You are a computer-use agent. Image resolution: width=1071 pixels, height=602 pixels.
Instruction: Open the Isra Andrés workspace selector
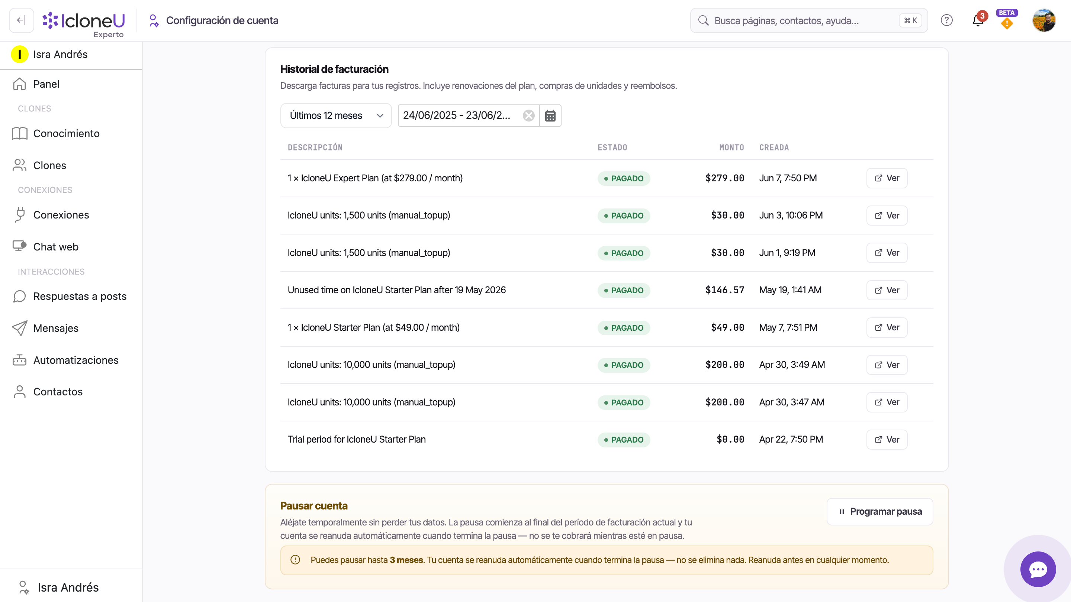71,54
